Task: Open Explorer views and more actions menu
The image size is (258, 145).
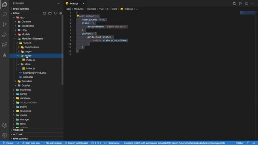Action: [x=58, y=4]
